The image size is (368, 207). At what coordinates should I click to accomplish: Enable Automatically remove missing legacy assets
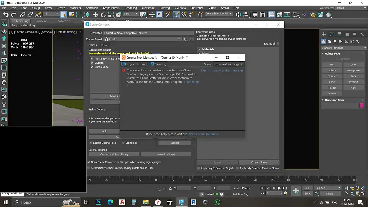click(89, 168)
